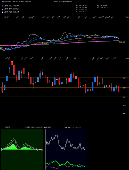Click the ADX (14 day) values text

pos(72,127)
